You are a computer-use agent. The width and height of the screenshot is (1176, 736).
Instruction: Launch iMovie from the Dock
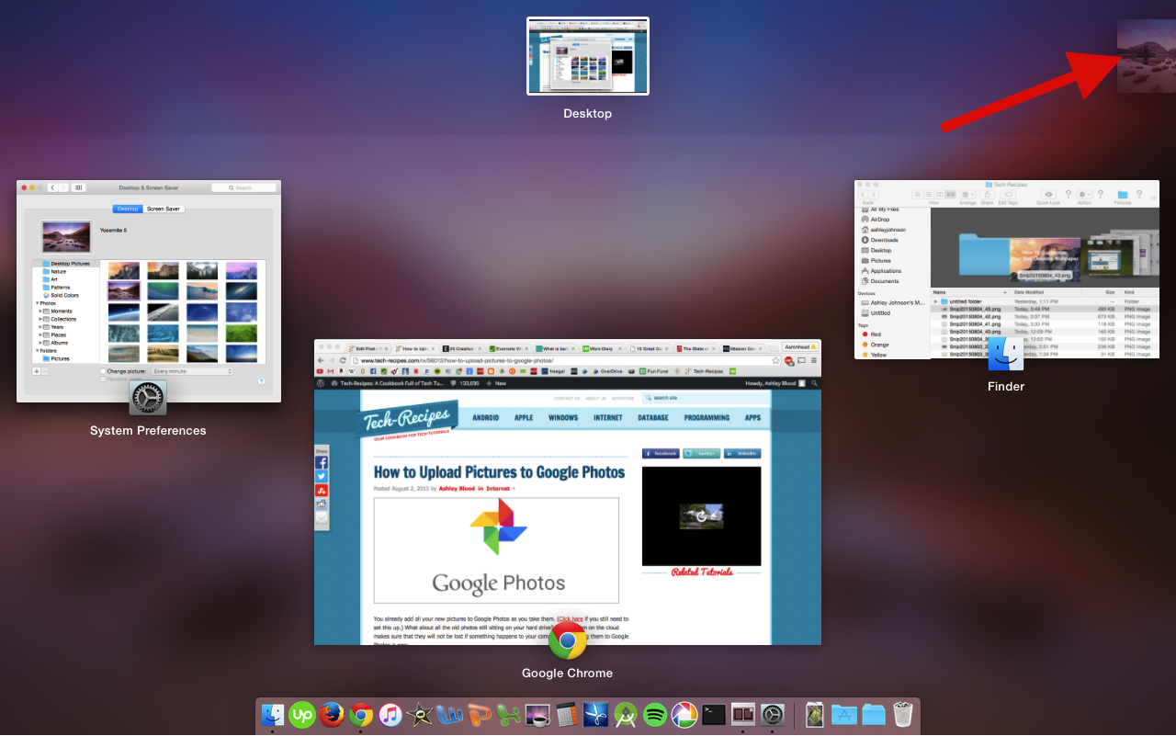pyautogui.click(x=420, y=714)
